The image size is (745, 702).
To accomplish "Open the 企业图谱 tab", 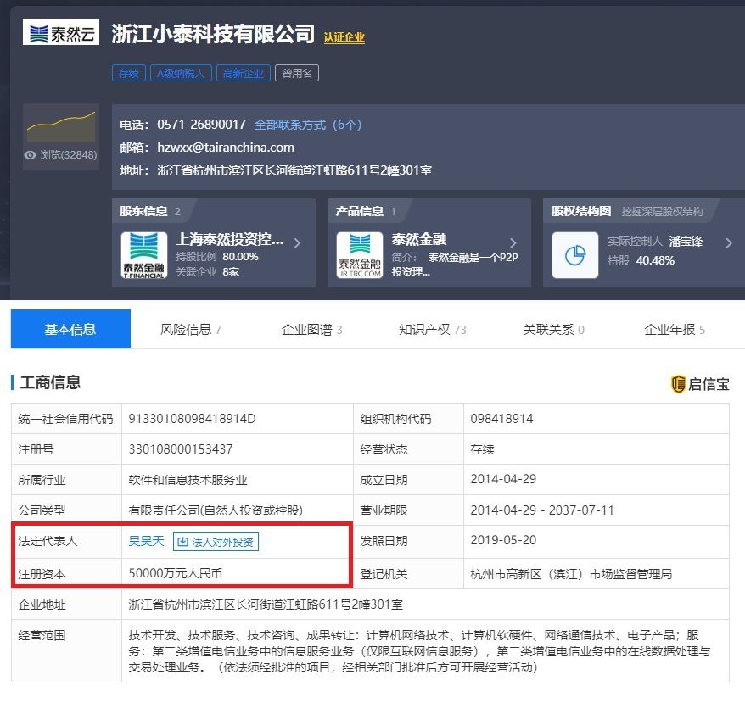I will click(x=311, y=330).
